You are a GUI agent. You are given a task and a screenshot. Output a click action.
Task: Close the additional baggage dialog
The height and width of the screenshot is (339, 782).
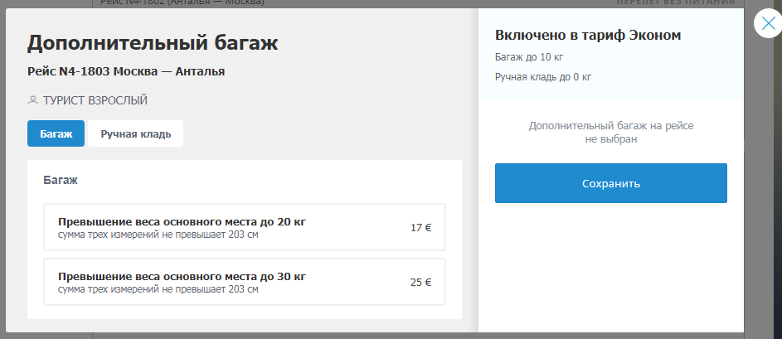(768, 23)
